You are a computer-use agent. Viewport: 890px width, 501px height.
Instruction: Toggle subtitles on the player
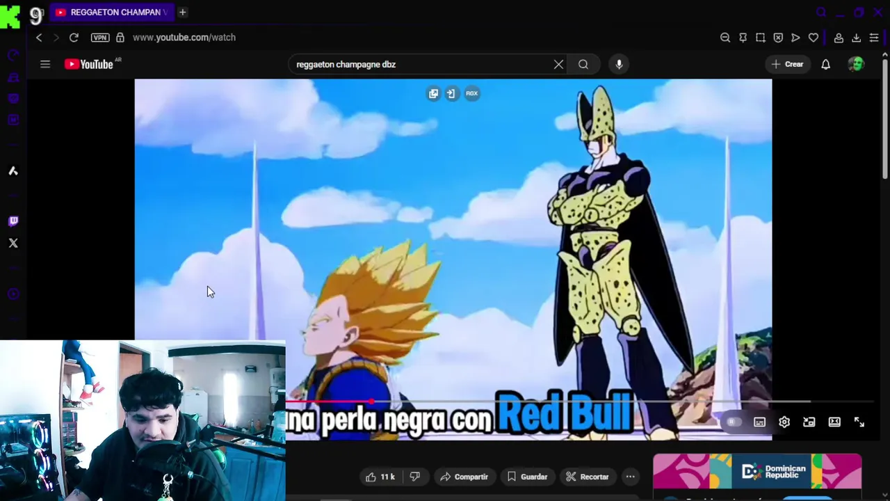tap(759, 422)
